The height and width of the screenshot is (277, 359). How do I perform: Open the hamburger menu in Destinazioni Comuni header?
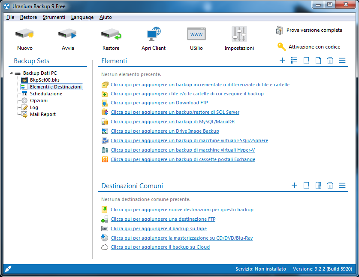(342, 185)
